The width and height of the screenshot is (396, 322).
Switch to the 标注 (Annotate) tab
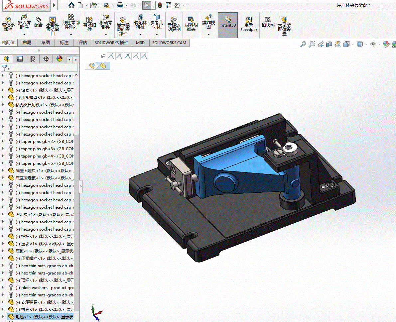coord(64,43)
